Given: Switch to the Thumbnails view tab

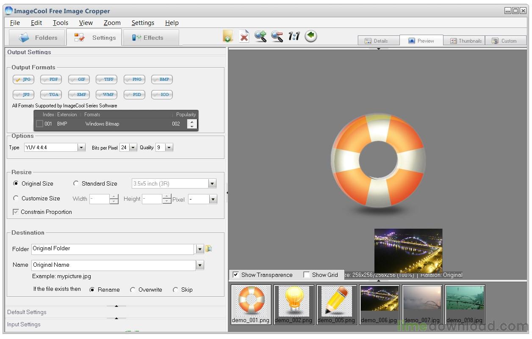Looking at the screenshot, I should pos(465,41).
